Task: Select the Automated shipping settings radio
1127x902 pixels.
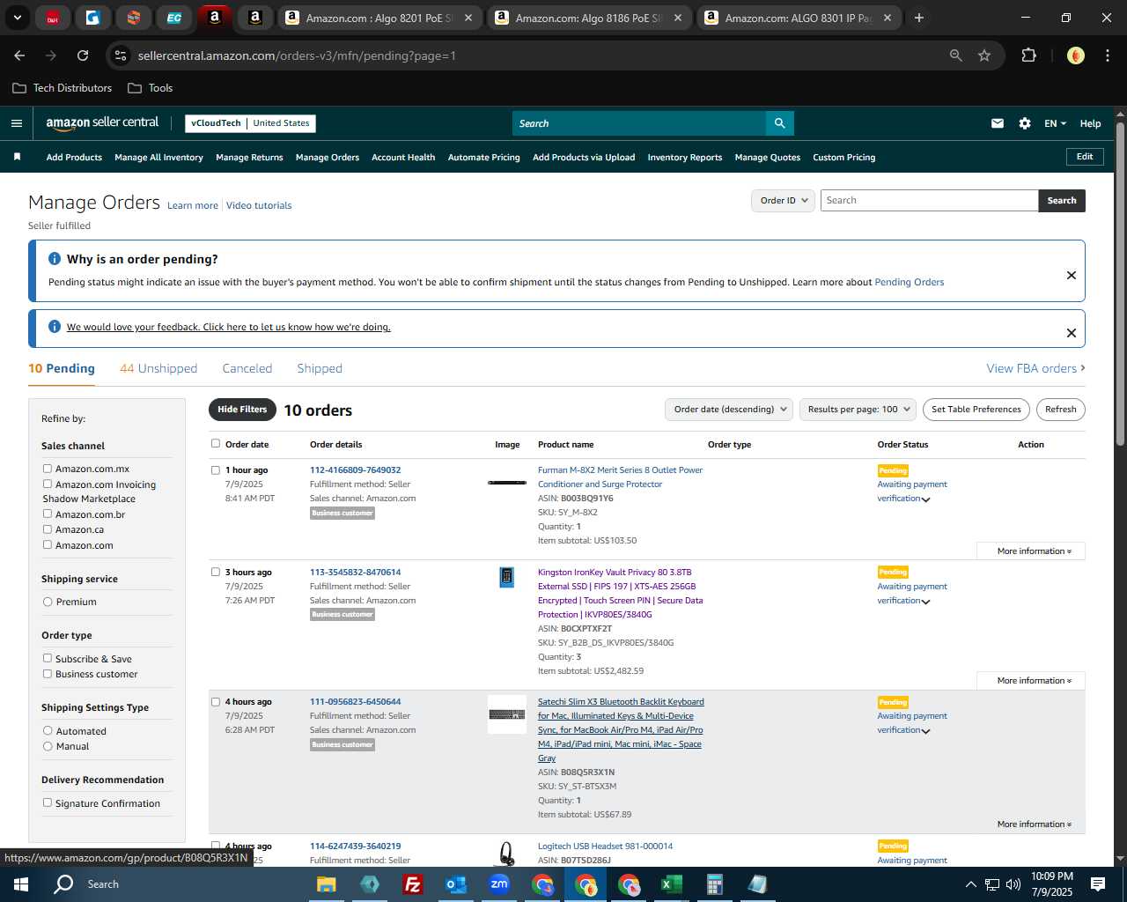Action: (x=48, y=730)
